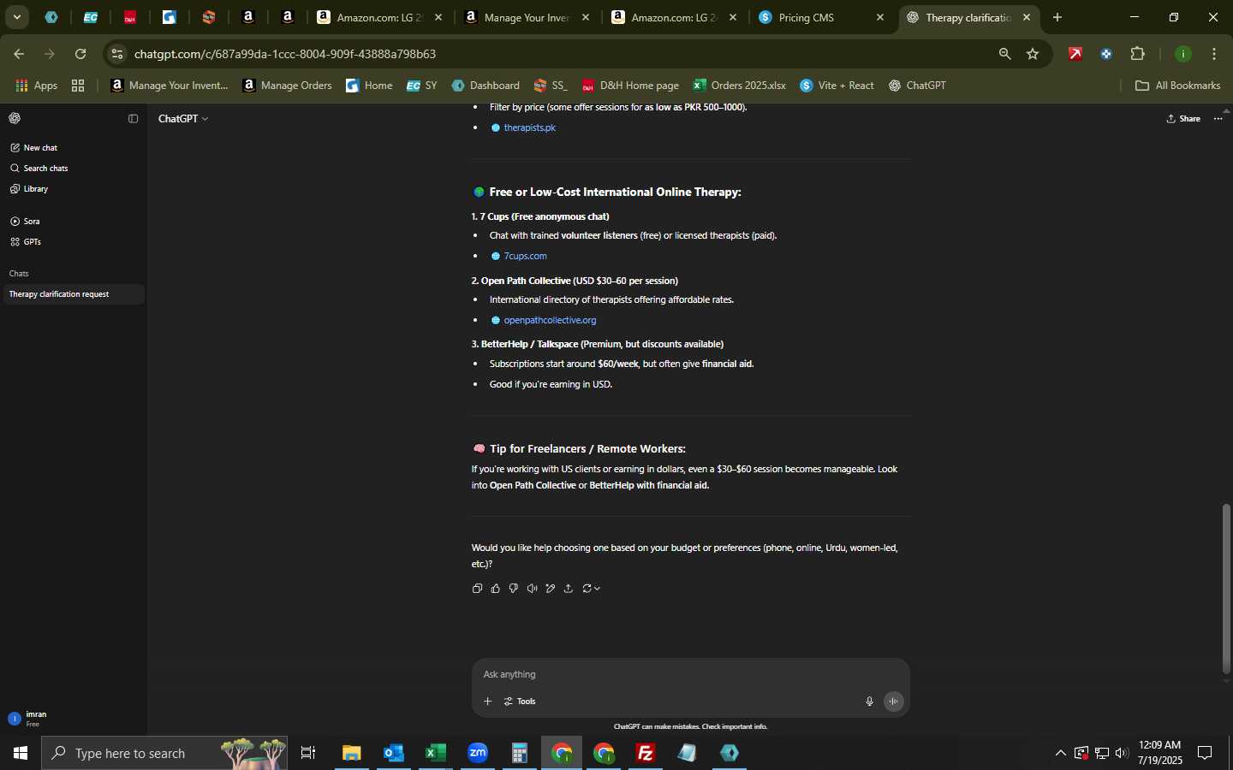1233x770 pixels.
Task: Open the edit in canvas icon
Action: click(x=551, y=589)
